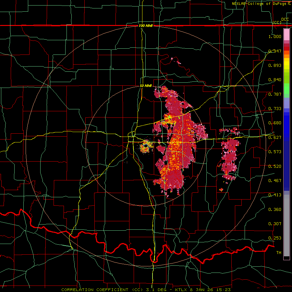The height and width of the screenshot is (292, 292).
Task: Click the 0.307 scale value
Action: pos(275,224)
